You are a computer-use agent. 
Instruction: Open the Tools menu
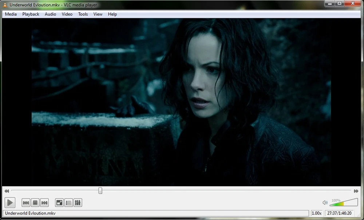[83, 14]
